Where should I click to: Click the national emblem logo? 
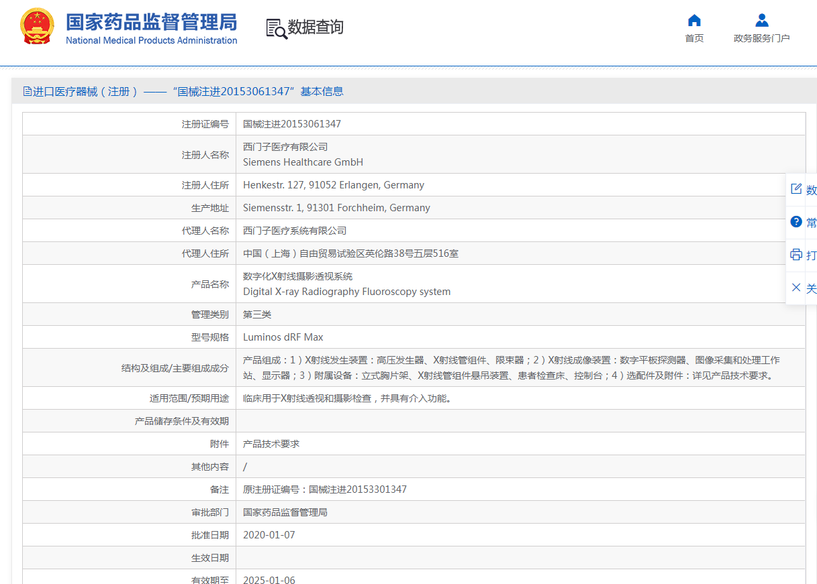[38, 27]
